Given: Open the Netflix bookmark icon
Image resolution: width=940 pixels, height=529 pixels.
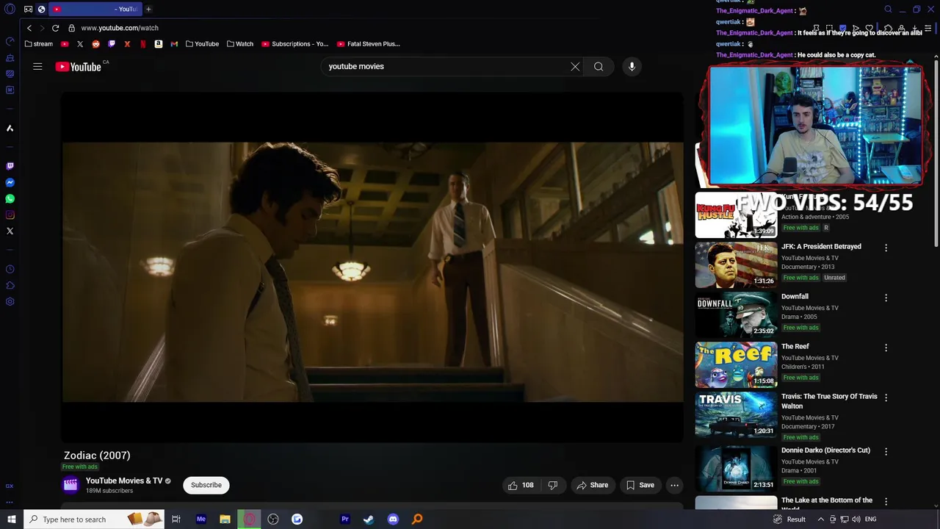Looking at the screenshot, I should (143, 44).
